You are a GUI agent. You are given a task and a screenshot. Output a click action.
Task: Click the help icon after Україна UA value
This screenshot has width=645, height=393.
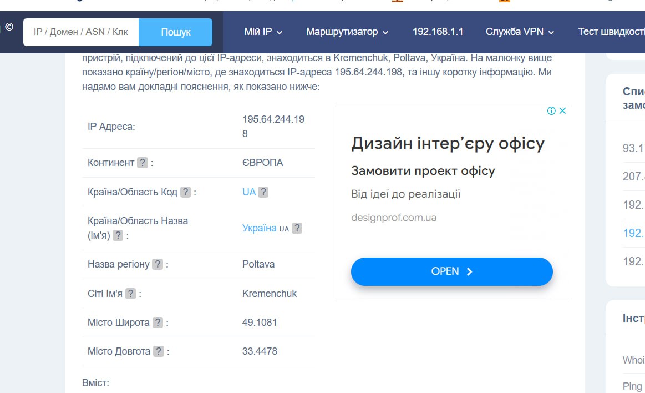tap(297, 228)
